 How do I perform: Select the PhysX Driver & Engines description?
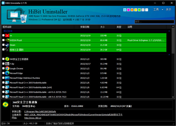pyautogui.click(x=146, y=40)
